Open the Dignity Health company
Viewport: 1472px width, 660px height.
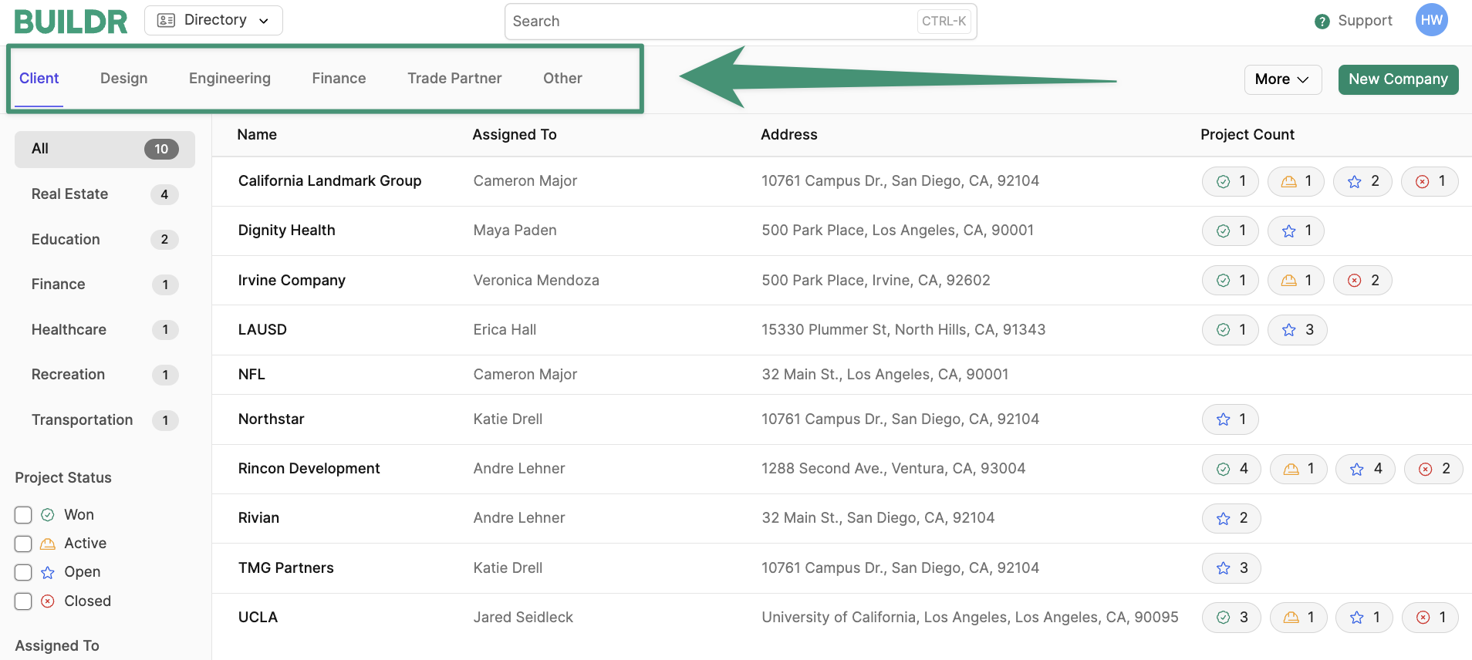pyautogui.click(x=286, y=231)
